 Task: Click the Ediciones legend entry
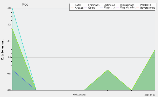pyautogui.click(x=94, y=5)
